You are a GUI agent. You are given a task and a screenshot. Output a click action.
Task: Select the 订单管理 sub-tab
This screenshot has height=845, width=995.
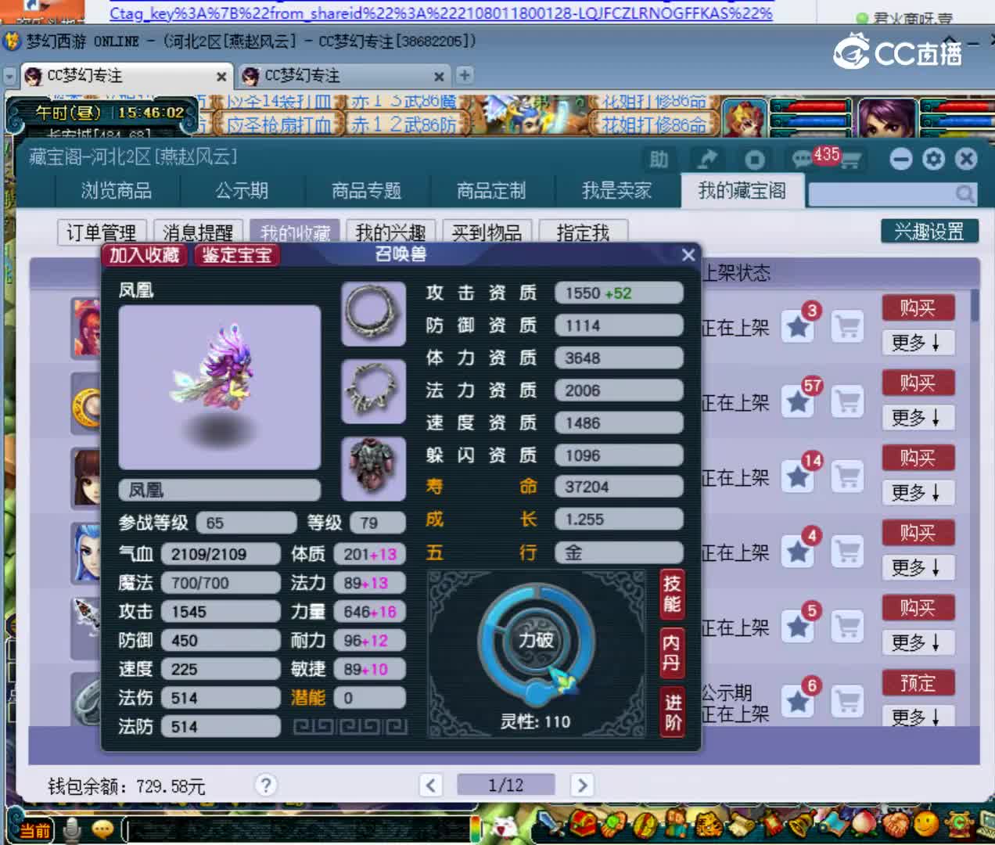coord(102,232)
